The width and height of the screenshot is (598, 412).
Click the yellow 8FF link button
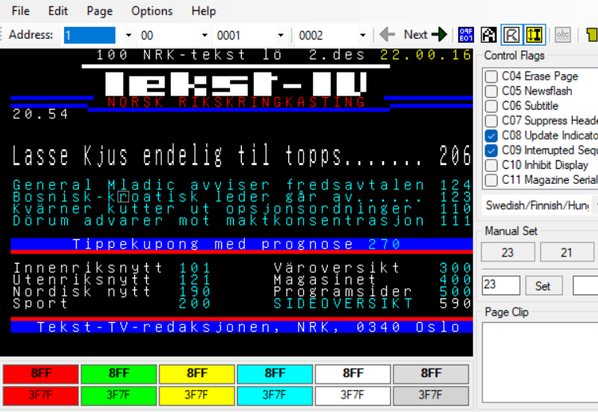(197, 373)
